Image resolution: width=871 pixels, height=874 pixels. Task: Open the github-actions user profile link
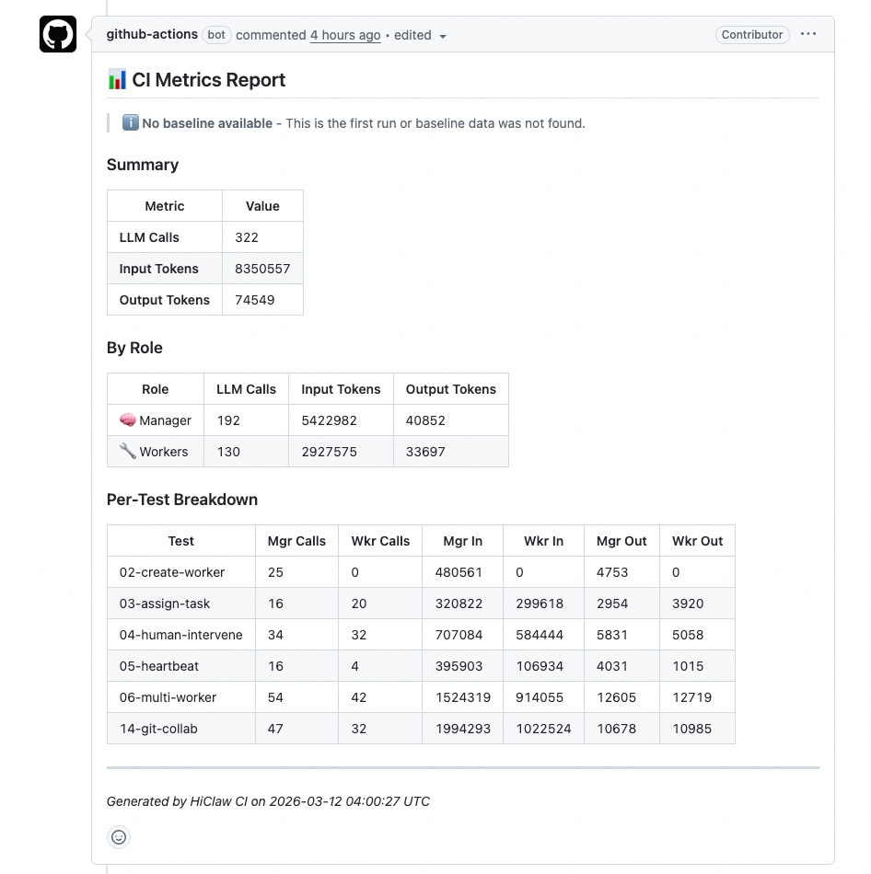[x=150, y=34]
